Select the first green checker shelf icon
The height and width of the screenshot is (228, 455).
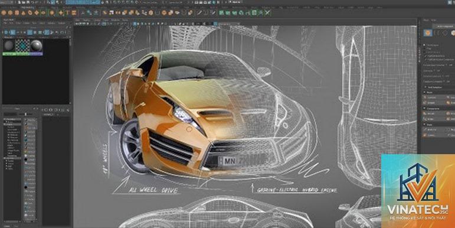click(221, 12)
